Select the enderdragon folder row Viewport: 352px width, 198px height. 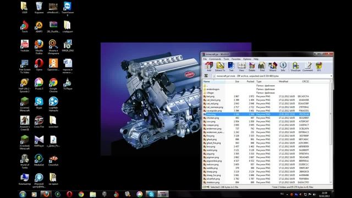(256, 89)
